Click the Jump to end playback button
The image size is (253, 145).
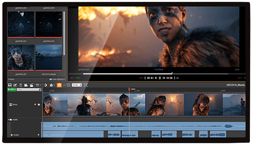point(171,78)
